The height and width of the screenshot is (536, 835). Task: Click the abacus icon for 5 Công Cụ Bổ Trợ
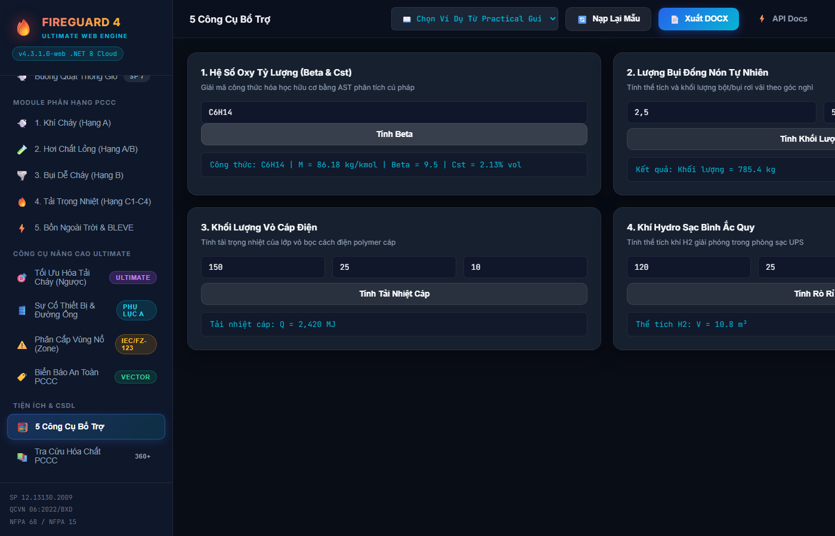point(23,427)
